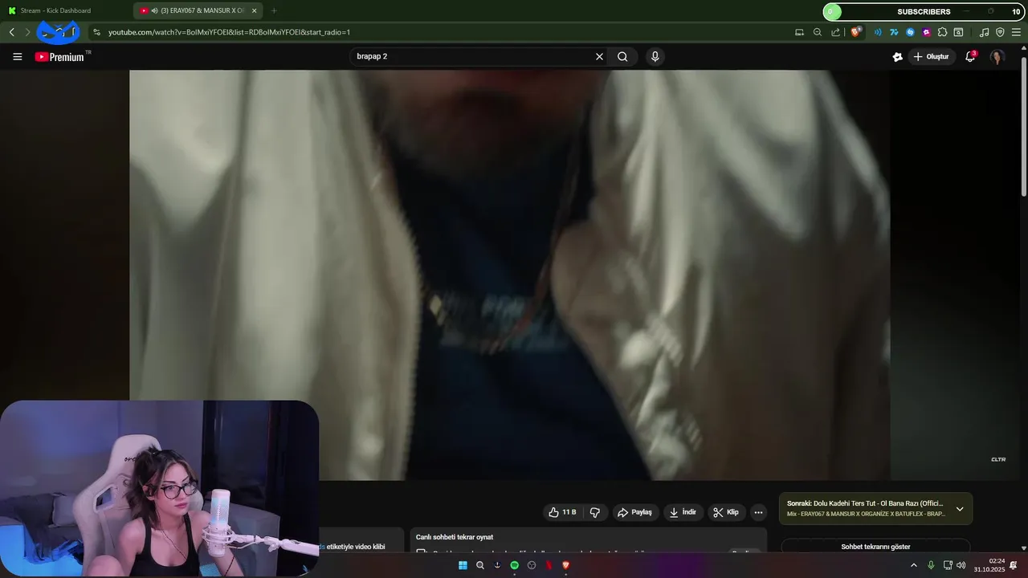Click Sohbet tekrarını göster button
Screen dimensions: 1028x578
point(875,547)
